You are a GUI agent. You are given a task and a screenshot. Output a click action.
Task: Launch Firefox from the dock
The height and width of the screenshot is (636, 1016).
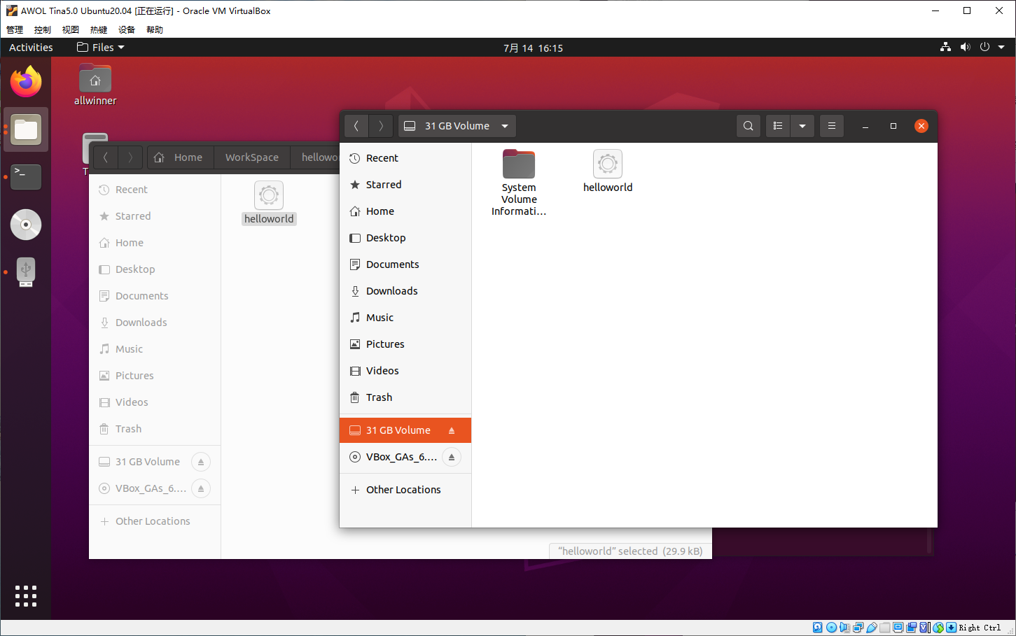[x=26, y=81]
